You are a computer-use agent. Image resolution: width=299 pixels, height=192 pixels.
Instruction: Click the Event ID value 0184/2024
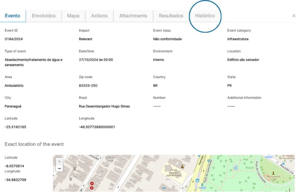13,39
